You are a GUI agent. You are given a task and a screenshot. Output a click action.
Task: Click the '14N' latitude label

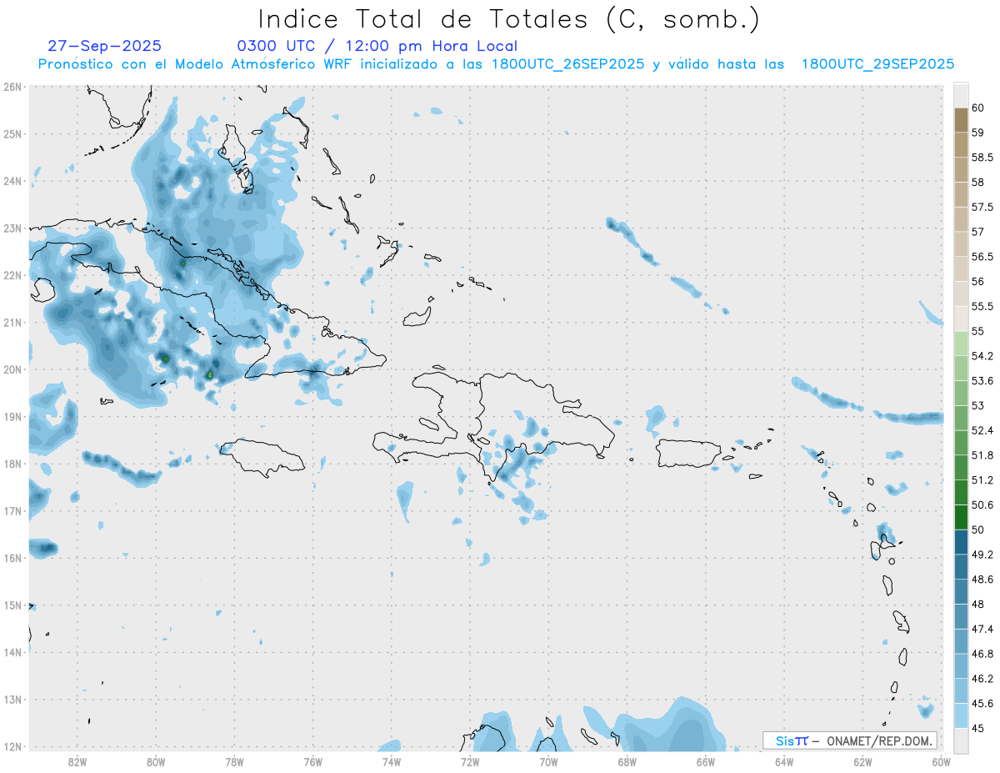[12, 652]
